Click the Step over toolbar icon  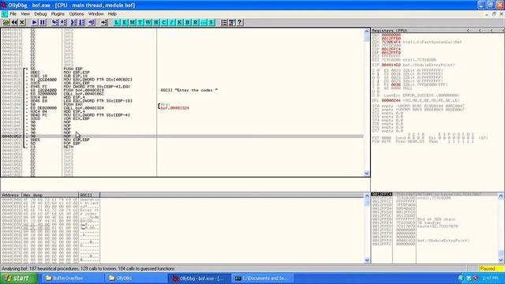pyautogui.click(x=63, y=22)
